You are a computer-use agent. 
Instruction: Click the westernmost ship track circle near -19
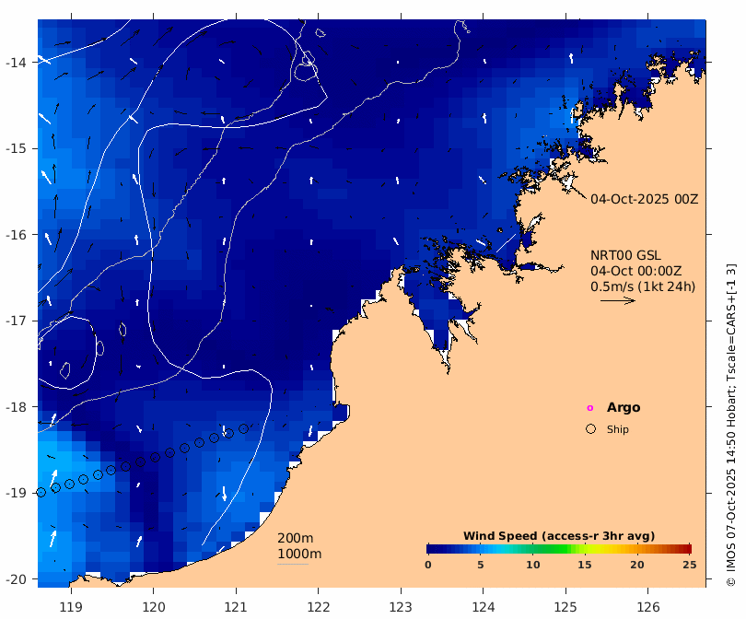(41, 493)
